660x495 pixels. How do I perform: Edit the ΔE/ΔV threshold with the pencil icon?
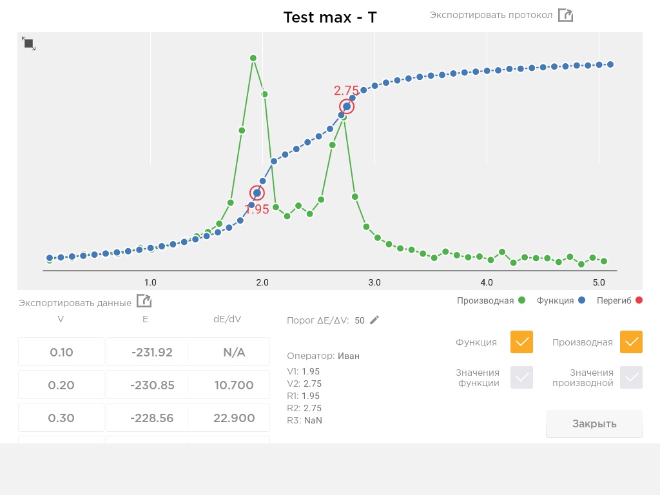pos(374,320)
